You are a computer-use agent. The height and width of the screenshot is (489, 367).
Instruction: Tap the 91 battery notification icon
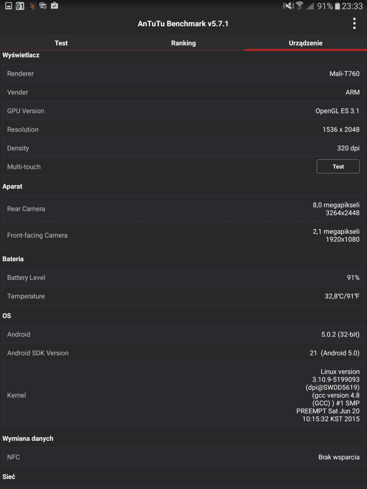(20, 6)
